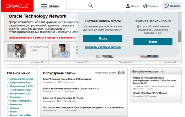Expand Что нового under fourth card

(171, 62)
